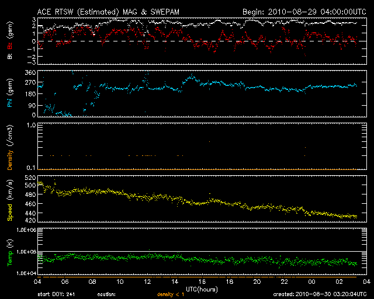Click the orange density < 1 caution legend
The height and width of the screenshot is (299, 374).
tap(171, 295)
